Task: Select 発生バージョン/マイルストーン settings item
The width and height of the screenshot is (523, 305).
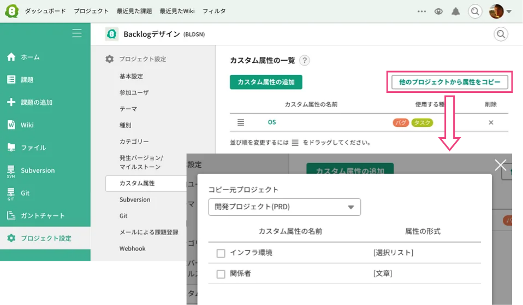Action: click(141, 162)
